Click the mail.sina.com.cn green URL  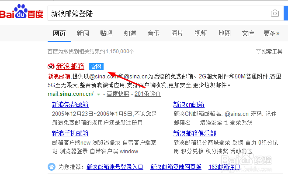coord(70,94)
